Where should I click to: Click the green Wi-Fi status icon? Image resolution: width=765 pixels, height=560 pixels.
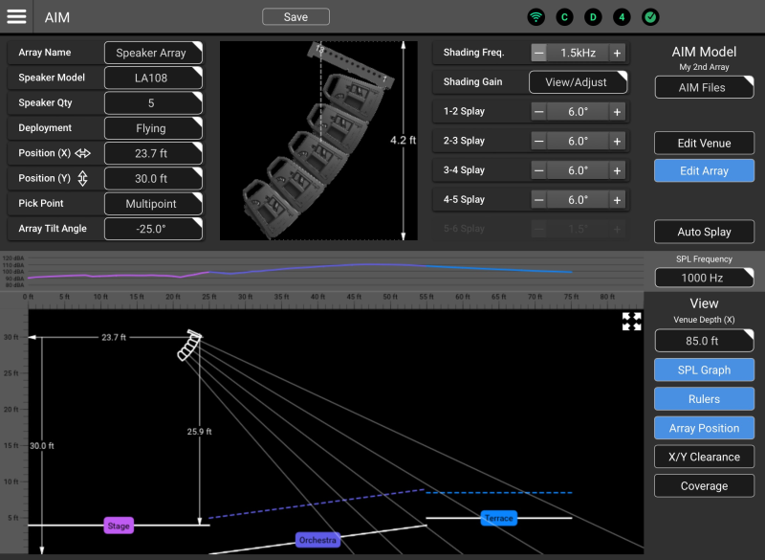536,17
